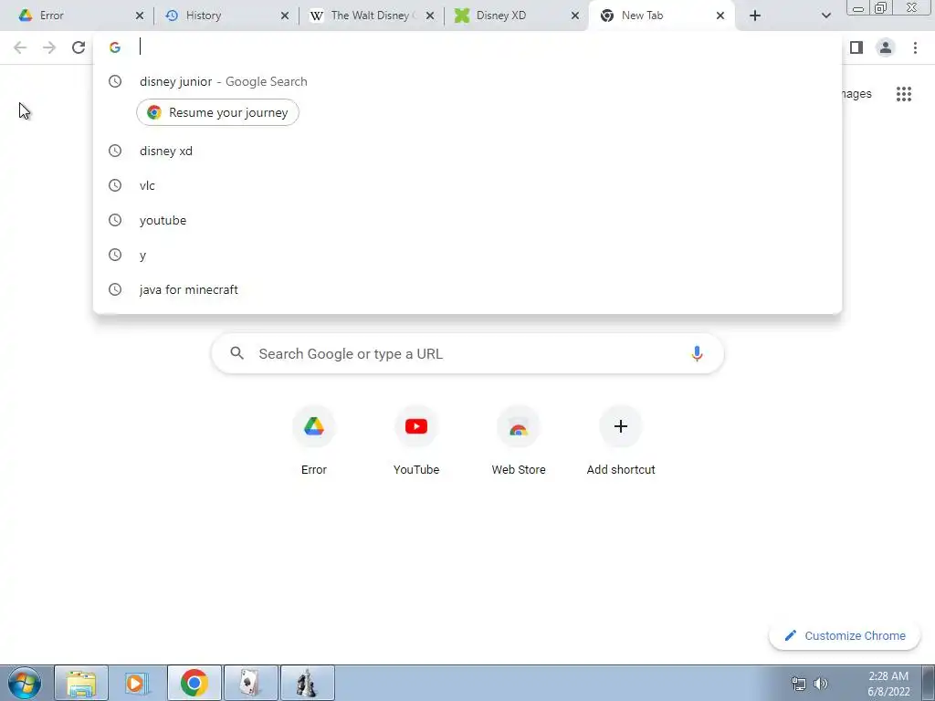Choose the 'y' history suggestion
The height and width of the screenshot is (701, 935).
(x=467, y=255)
